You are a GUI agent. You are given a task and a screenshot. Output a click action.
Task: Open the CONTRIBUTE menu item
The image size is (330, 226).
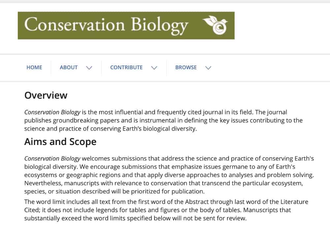(x=126, y=68)
